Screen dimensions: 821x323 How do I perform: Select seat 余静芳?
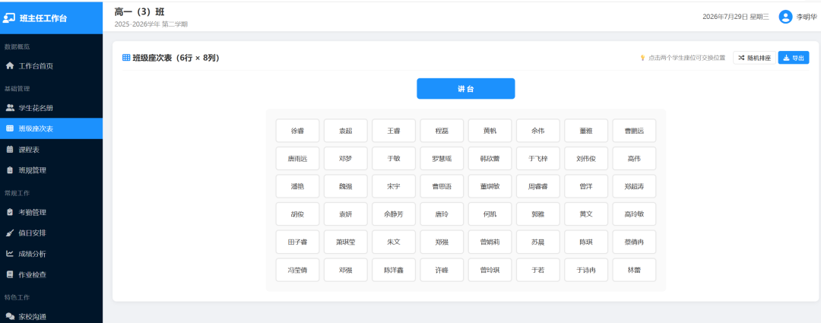tap(394, 214)
